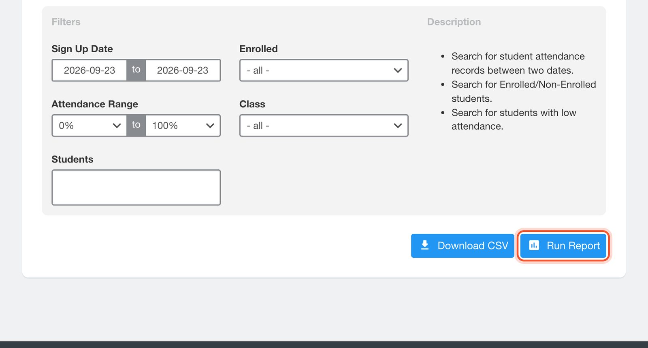
Task: Click the Filters section heading
Action: [x=66, y=22]
